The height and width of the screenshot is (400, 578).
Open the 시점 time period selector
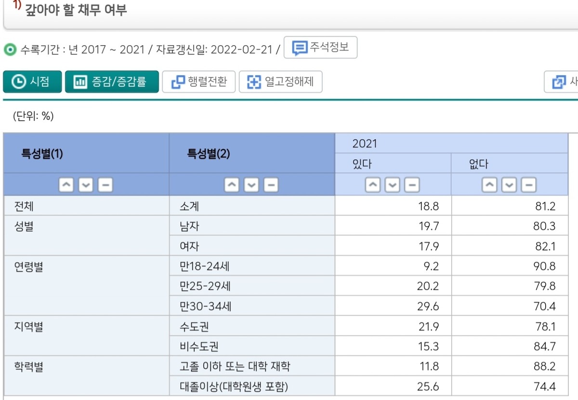32,82
